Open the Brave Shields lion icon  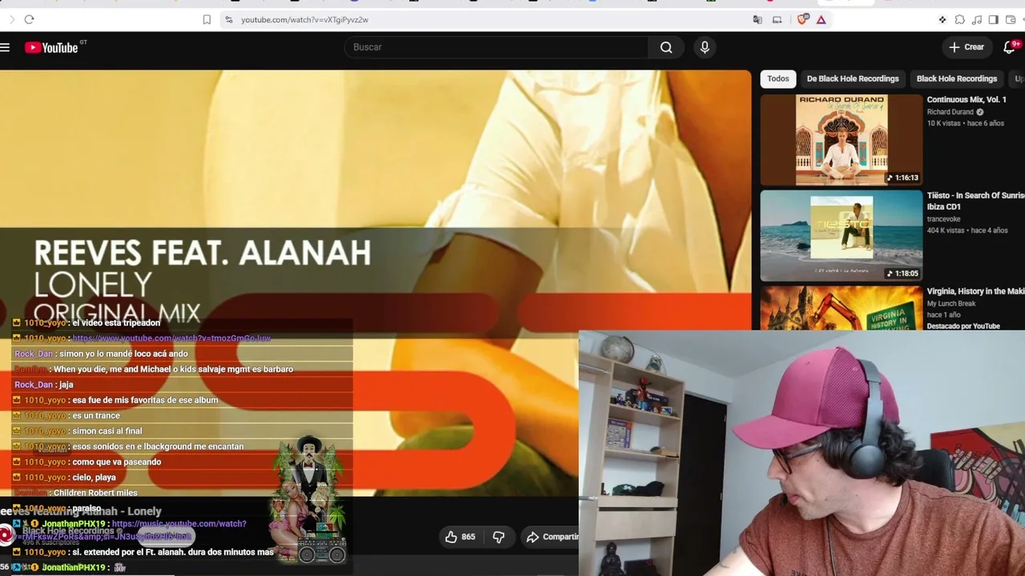click(802, 19)
